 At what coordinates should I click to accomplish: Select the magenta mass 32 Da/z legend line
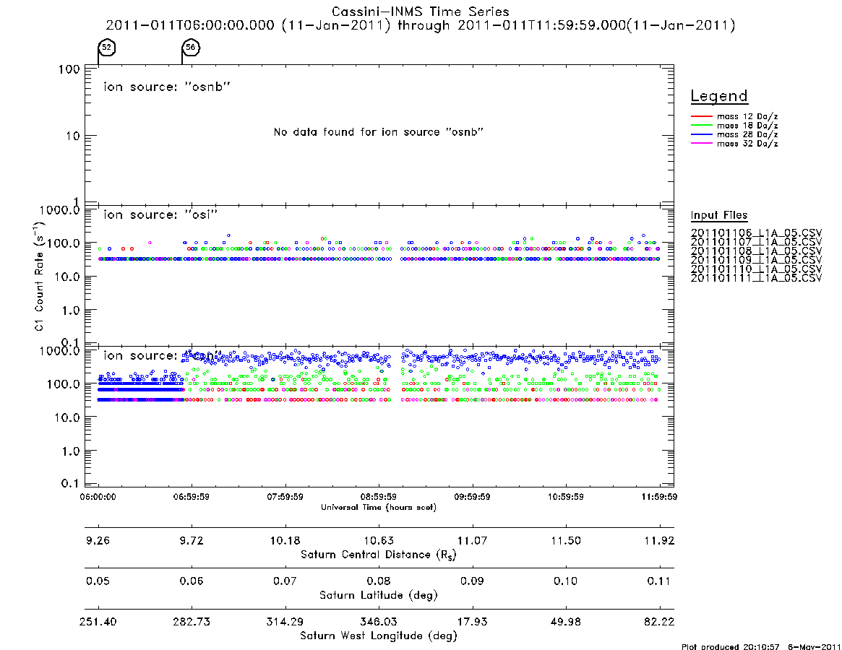(701, 144)
